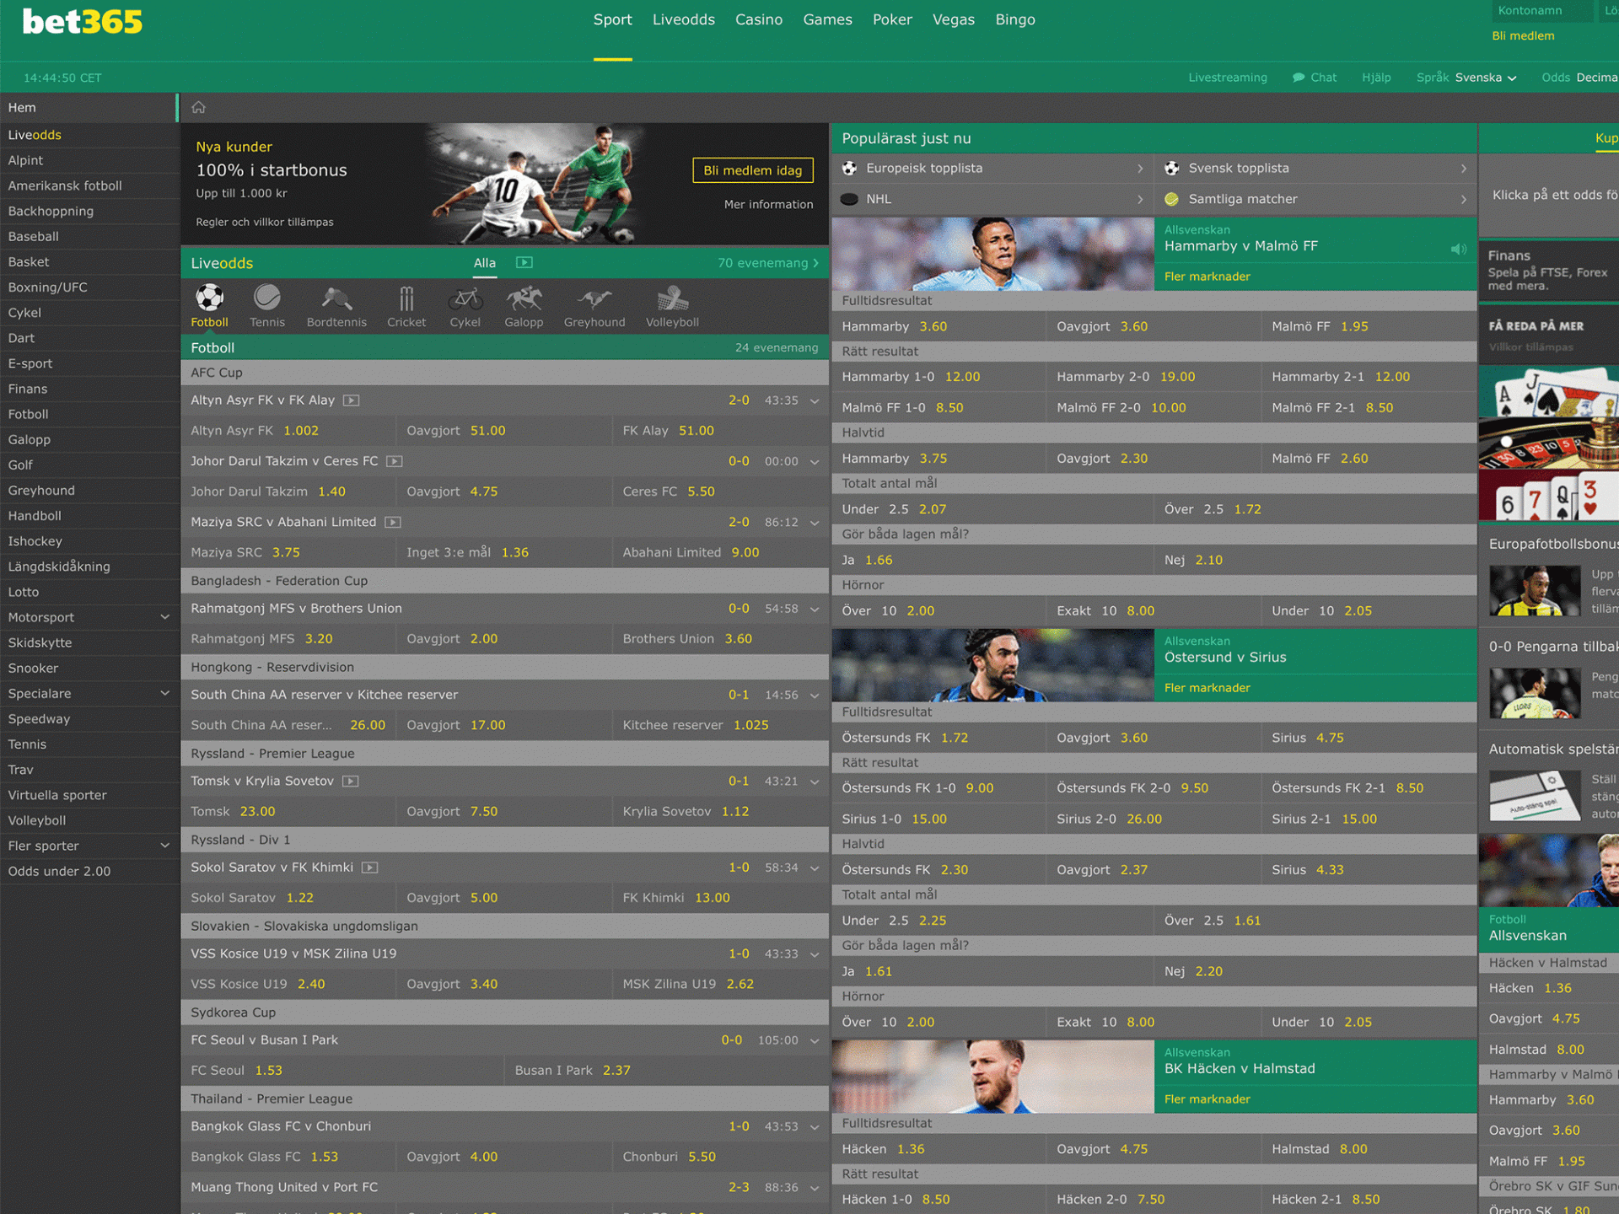1619x1214 pixels.
Task: Click video icon for Maziya SRC v Abahani Limited
Action: (x=393, y=522)
